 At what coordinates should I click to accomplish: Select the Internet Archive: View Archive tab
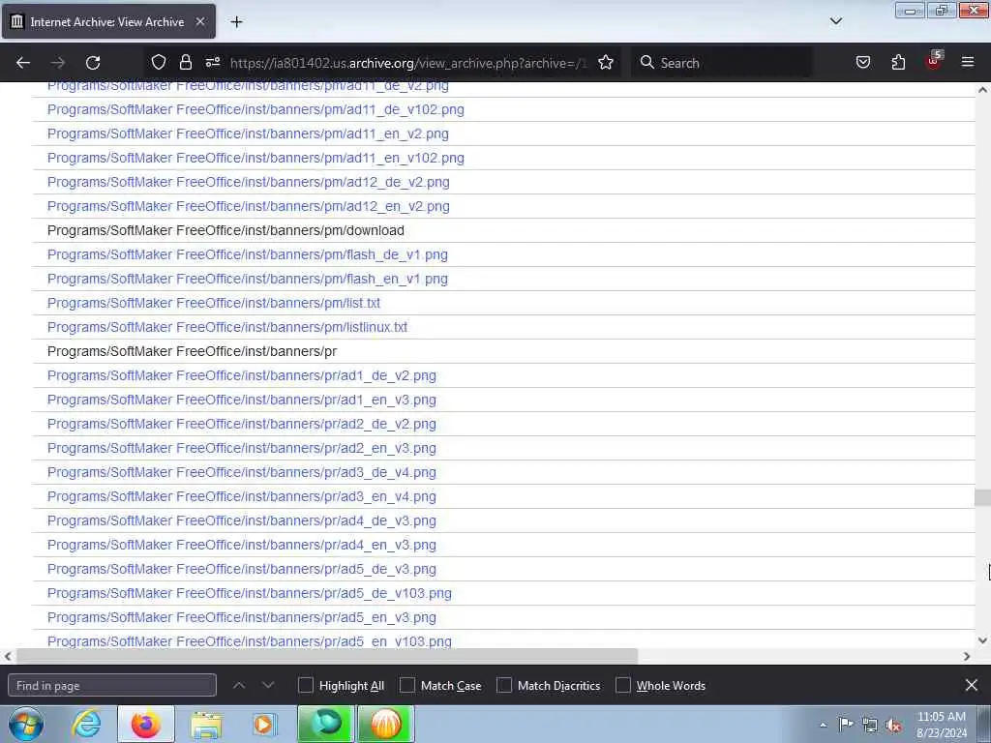tap(107, 22)
